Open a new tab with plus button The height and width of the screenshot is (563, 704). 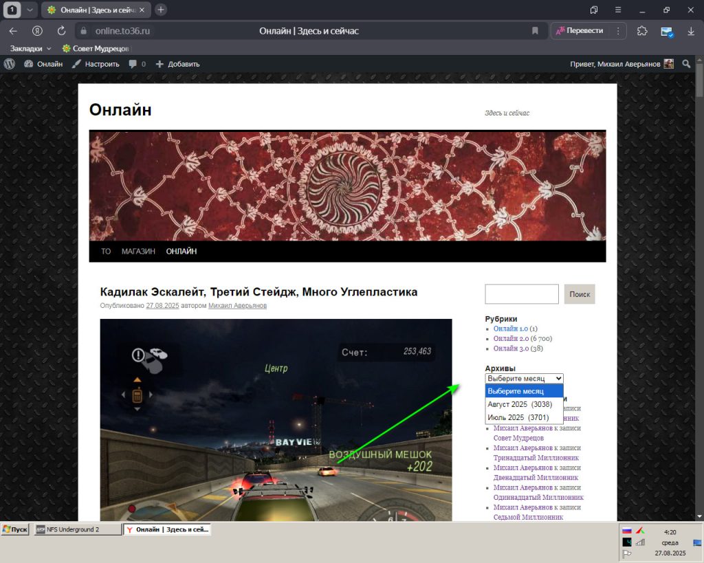point(160,10)
